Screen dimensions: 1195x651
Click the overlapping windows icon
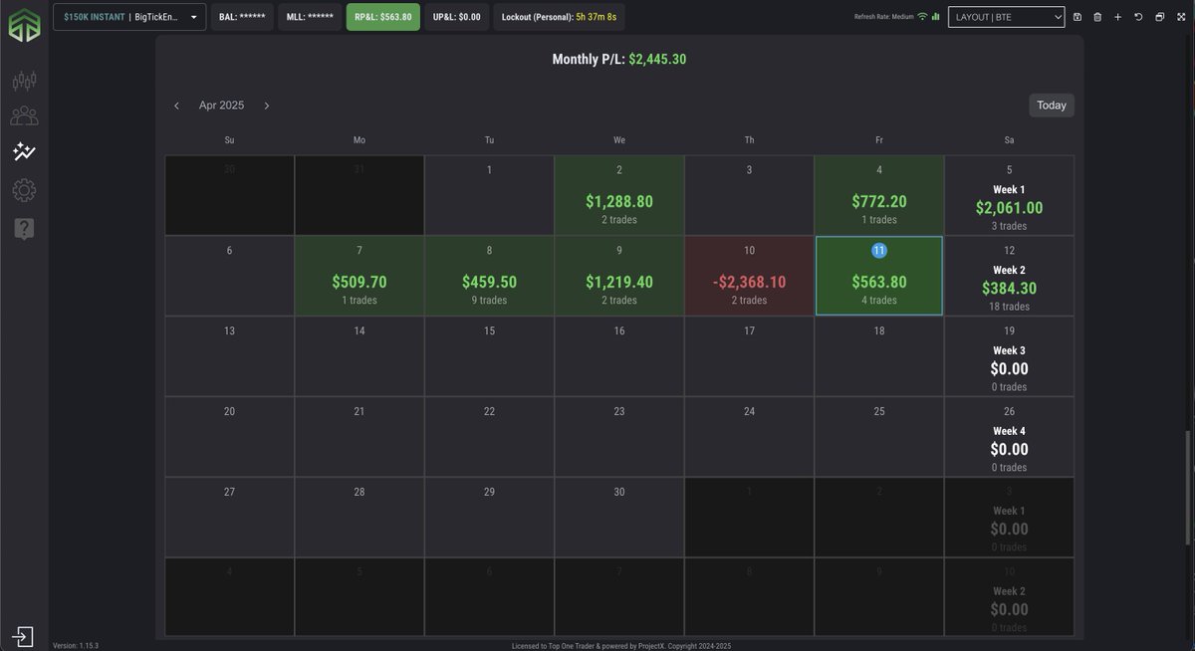(1160, 17)
